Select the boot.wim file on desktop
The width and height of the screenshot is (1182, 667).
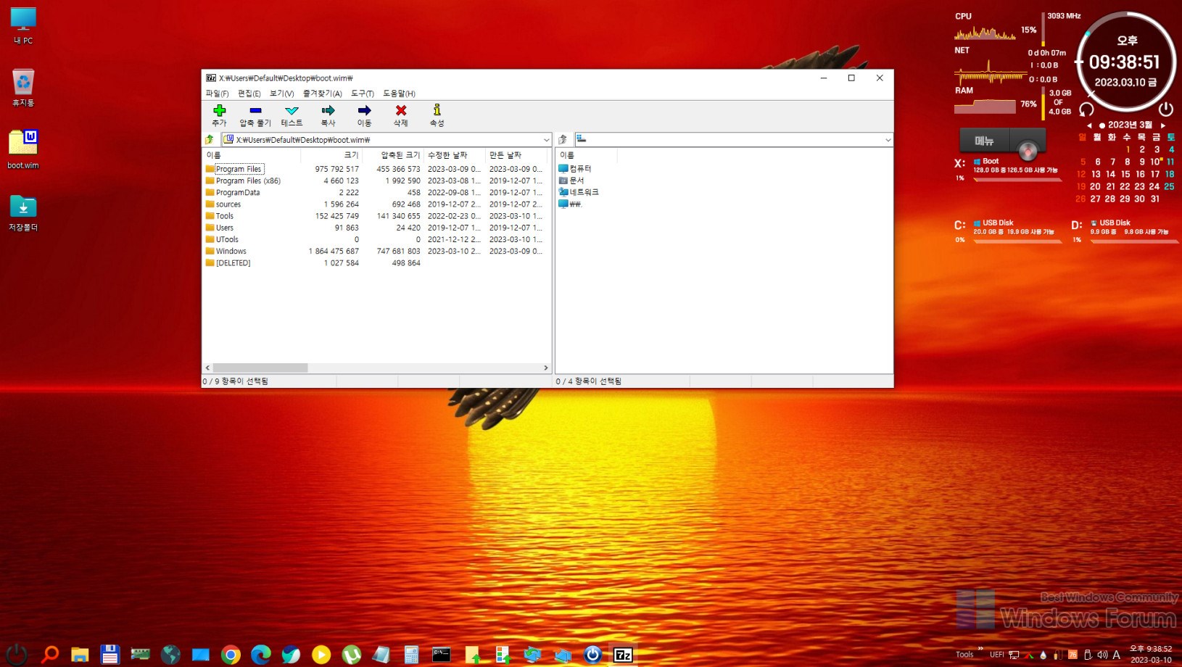coord(23,149)
